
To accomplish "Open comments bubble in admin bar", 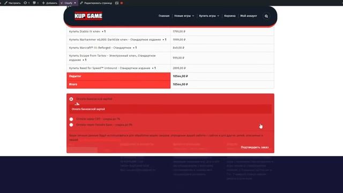I will tap(36, 3).
